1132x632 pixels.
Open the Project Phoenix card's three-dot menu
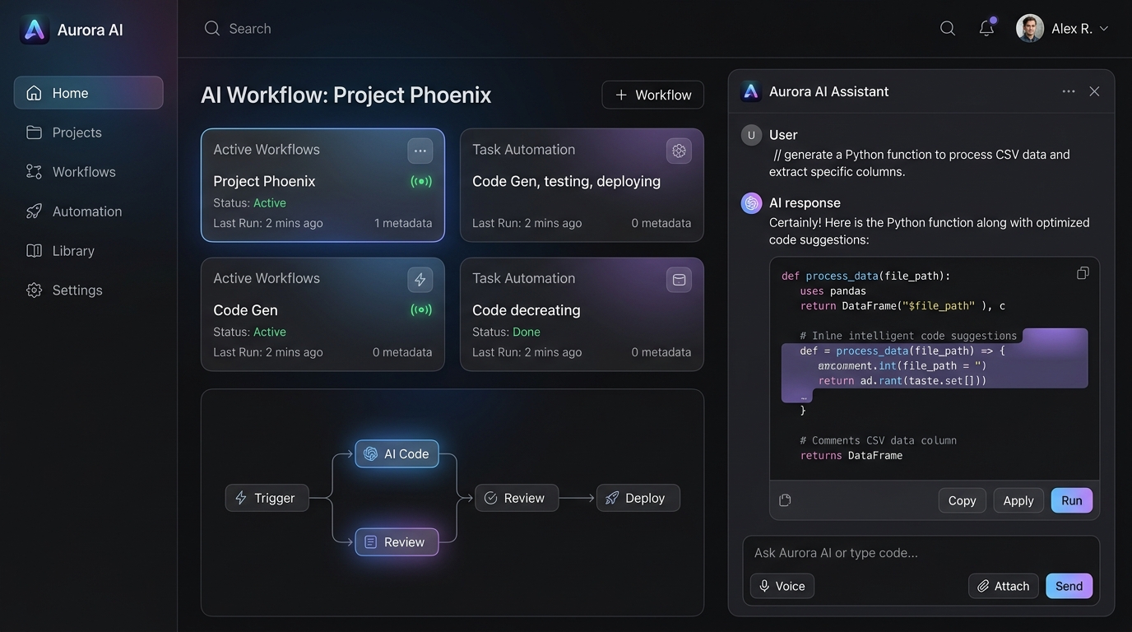tap(420, 151)
